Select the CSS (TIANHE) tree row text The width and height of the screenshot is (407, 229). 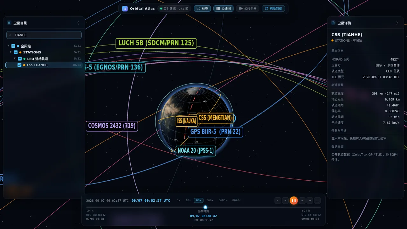coord(38,65)
